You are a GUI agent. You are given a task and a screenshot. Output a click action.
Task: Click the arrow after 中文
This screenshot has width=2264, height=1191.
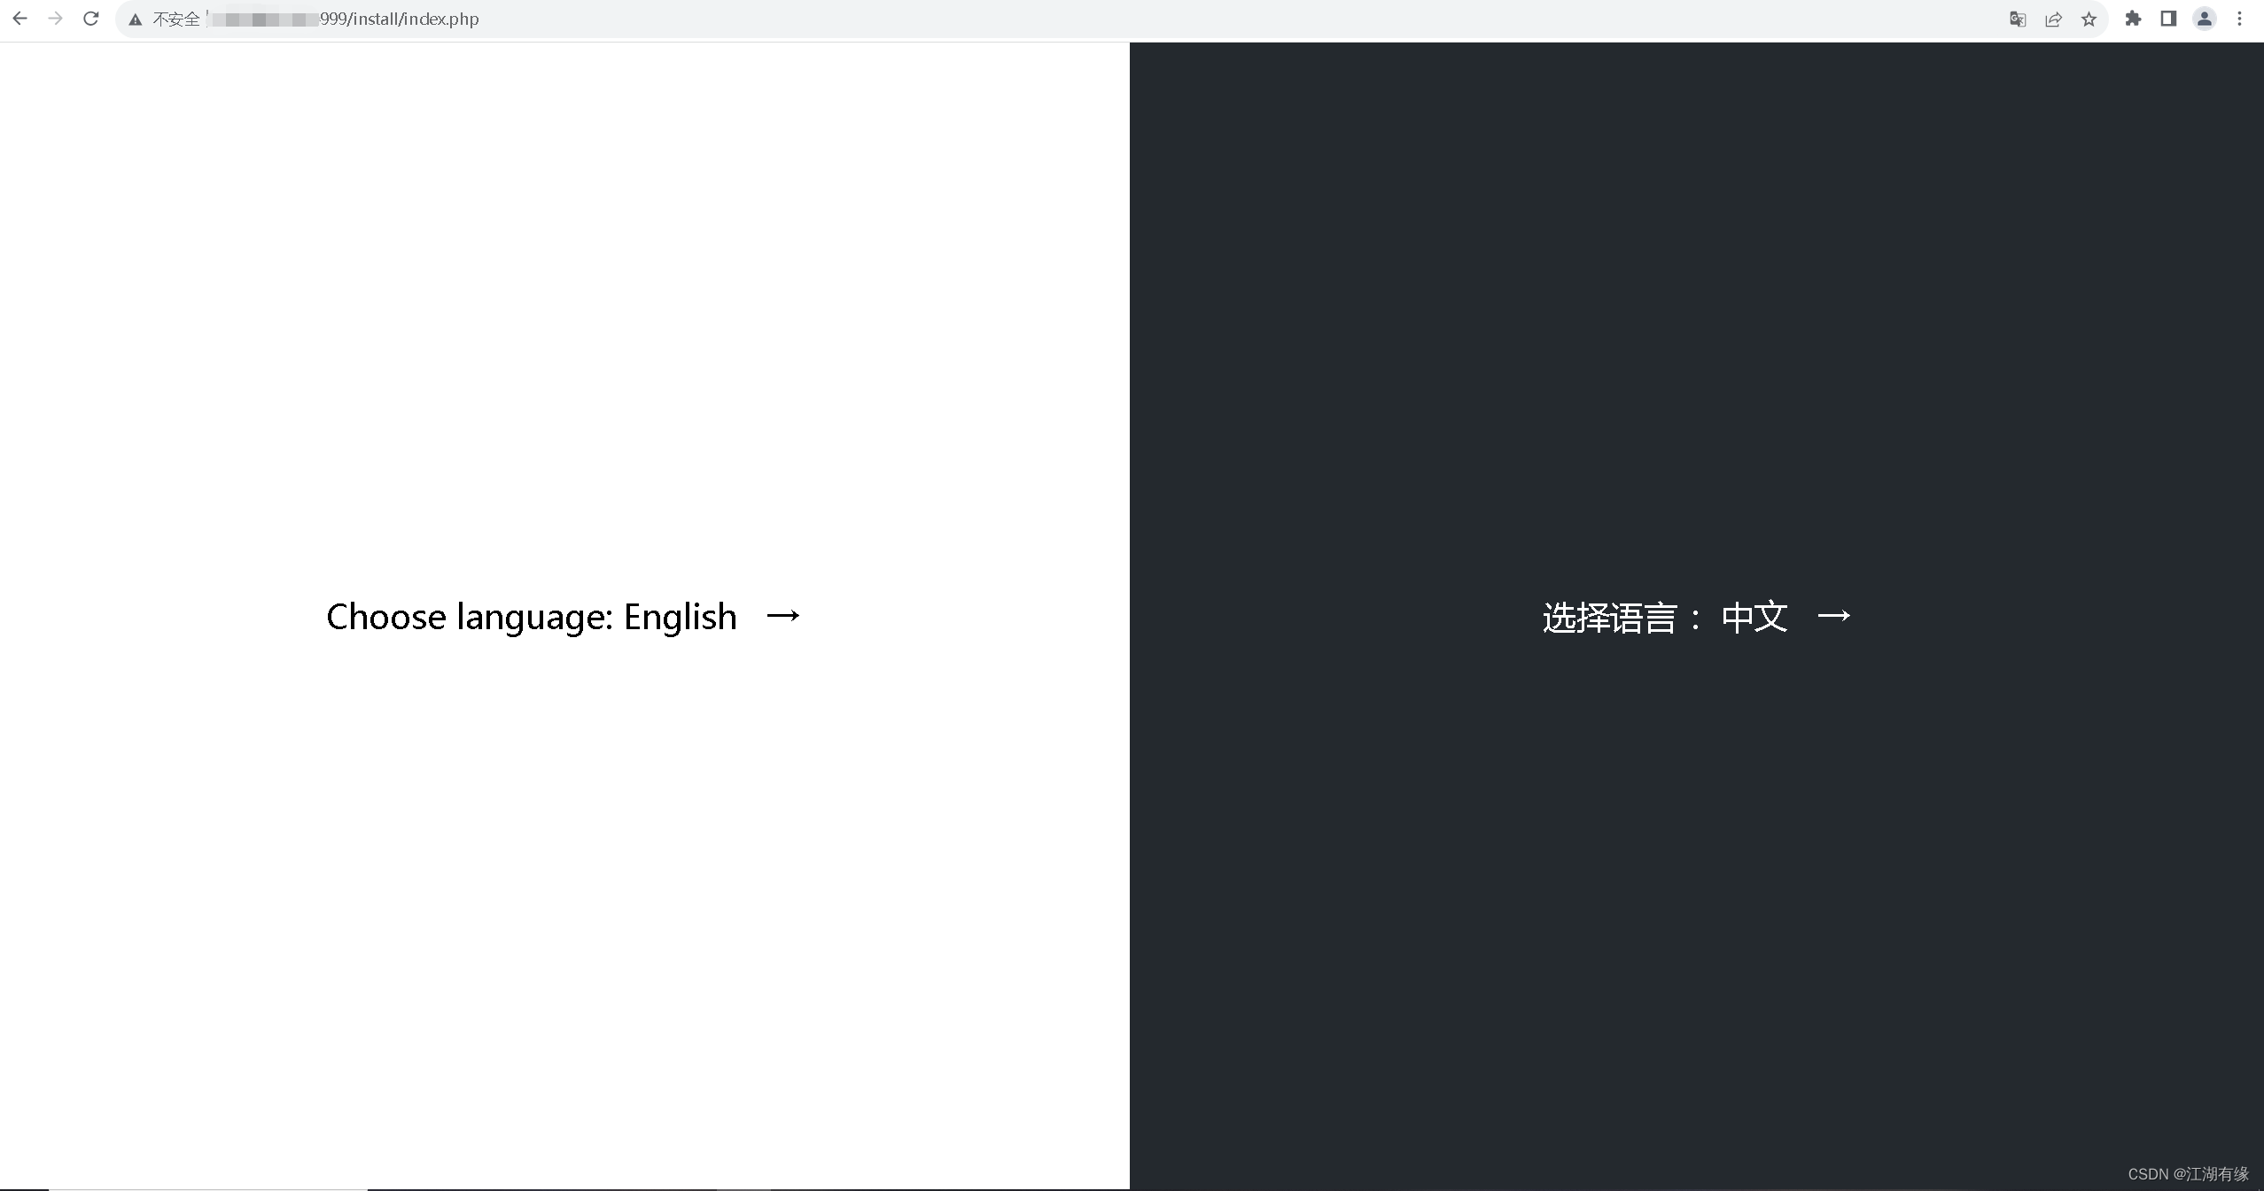1834,615
